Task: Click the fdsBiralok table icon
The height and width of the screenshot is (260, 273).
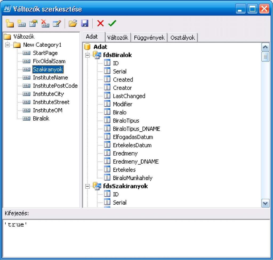Action: tap(97, 55)
